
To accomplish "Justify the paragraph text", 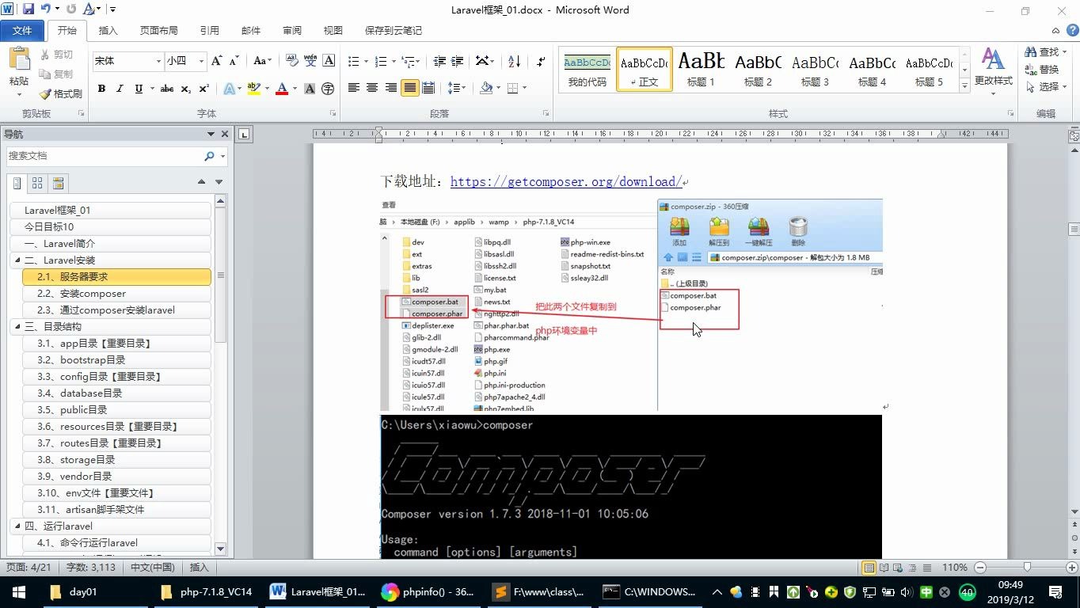I will pyautogui.click(x=409, y=88).
